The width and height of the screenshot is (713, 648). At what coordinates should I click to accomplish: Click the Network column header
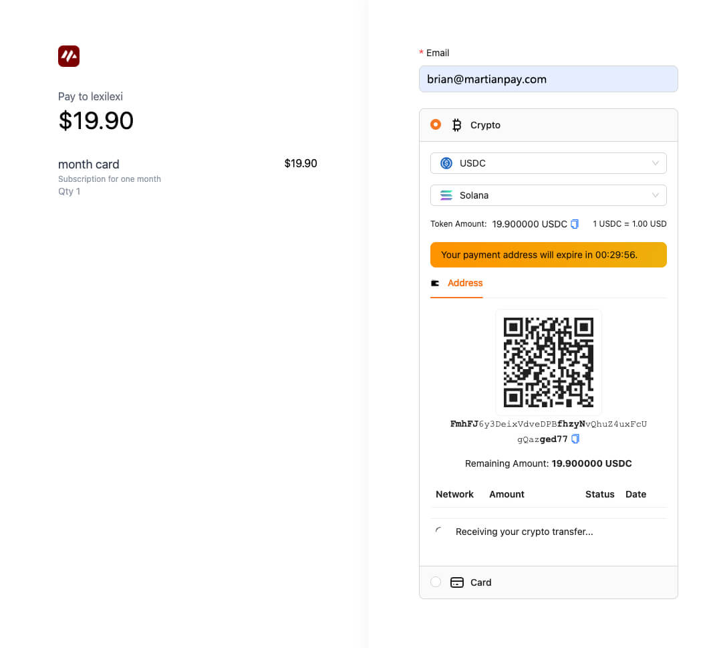coord(454,494)
